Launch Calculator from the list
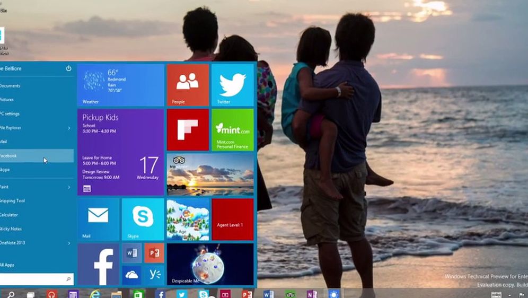This screenshot has width=528, height=298. tap(37, 215)
